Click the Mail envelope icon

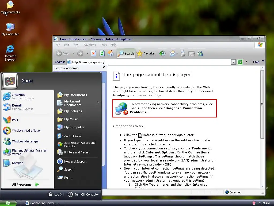click(x=172, y=53)
